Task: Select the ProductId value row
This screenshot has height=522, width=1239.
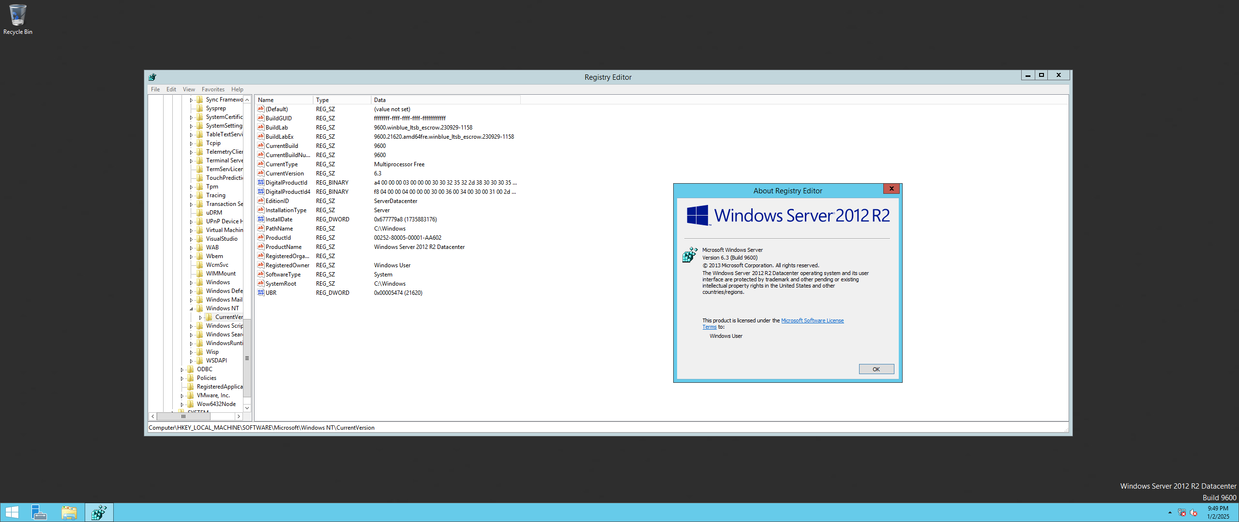Action: pyautogui.click(x=387, y=237)
